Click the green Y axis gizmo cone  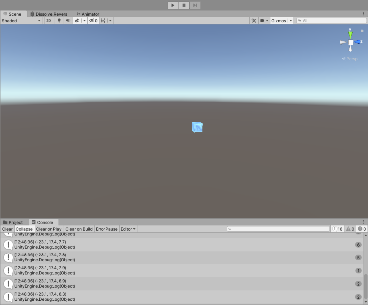350,34
